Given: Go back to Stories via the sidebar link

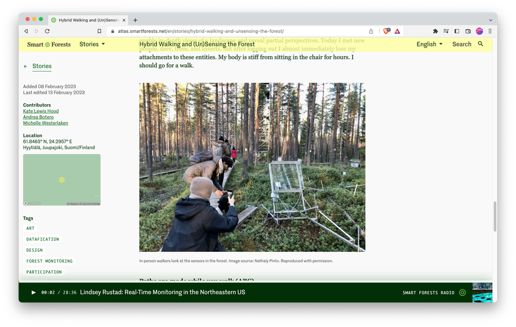Looking at the screenshot, I should [42, 66].
